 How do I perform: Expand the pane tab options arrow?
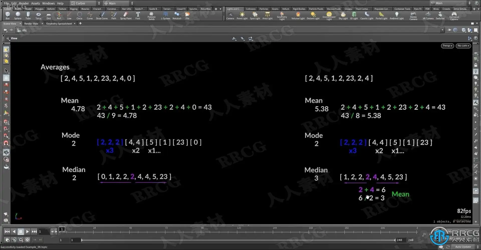point(477,24)
